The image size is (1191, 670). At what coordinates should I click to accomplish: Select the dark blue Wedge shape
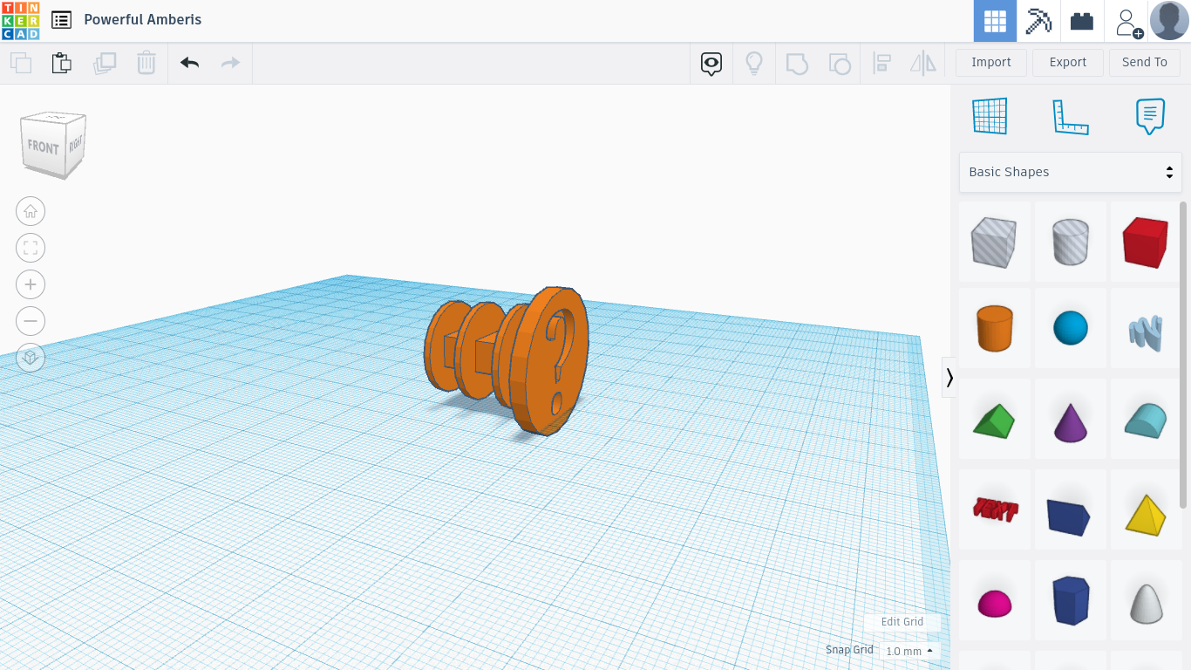click(1071, 510)
